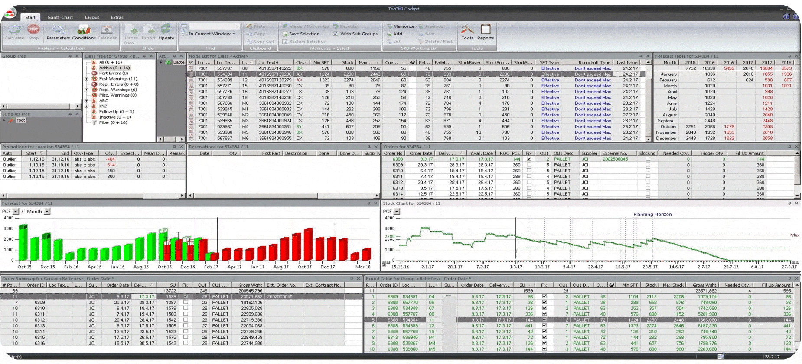
Task: Open the Month dropdown in Forecast panel
Action: tap(47, 212)
